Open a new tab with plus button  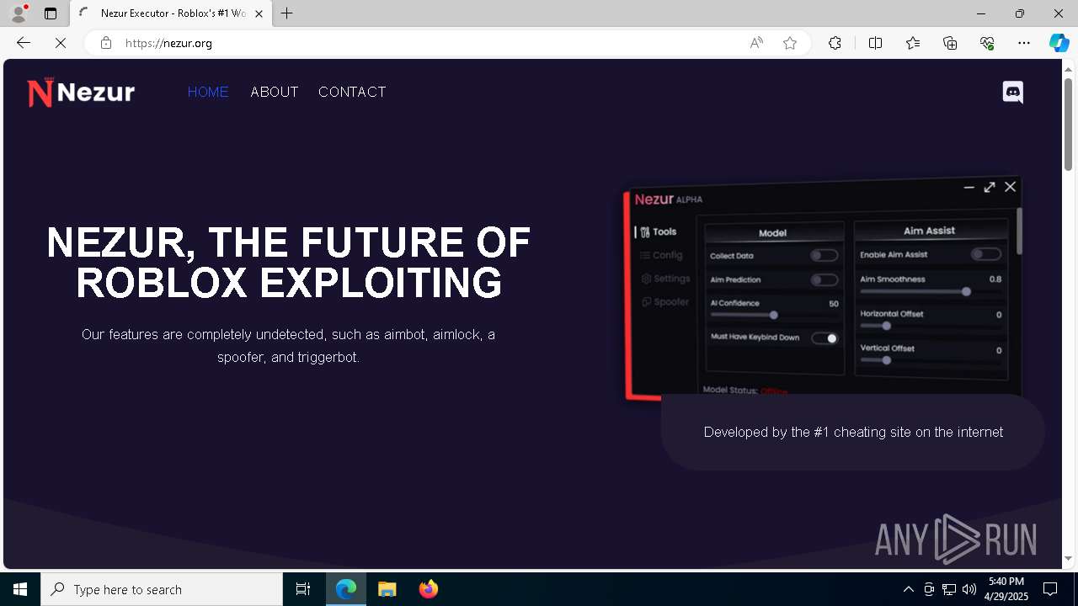point(287,13)
